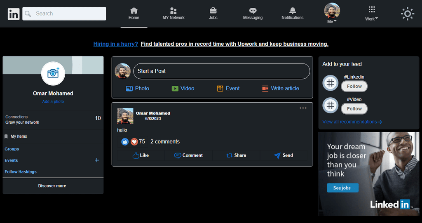The height and width of the screenshot is (223, 422).
Task: Click the Send paper plane icon
Action: point(277,155)
